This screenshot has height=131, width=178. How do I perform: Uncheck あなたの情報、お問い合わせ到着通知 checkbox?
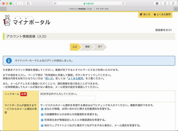click(x=42, y=109)
